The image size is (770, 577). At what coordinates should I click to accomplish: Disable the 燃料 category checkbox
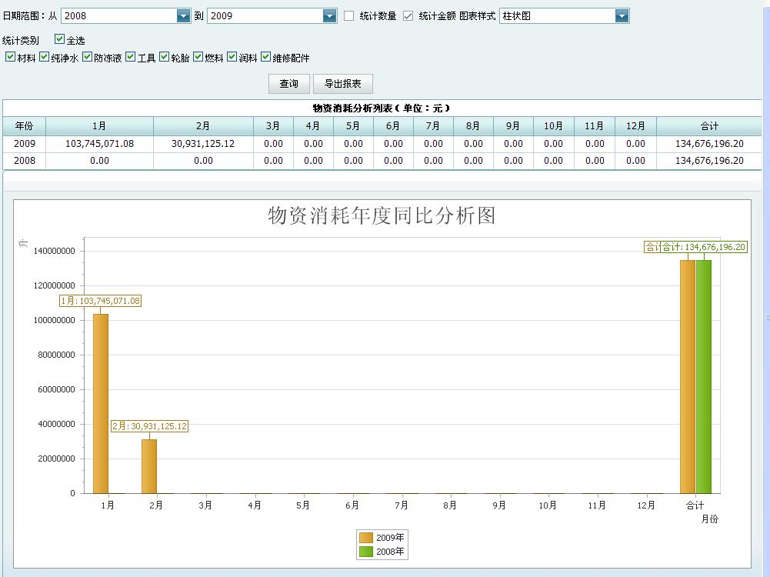pyautogui.click(x=198, y=57)
